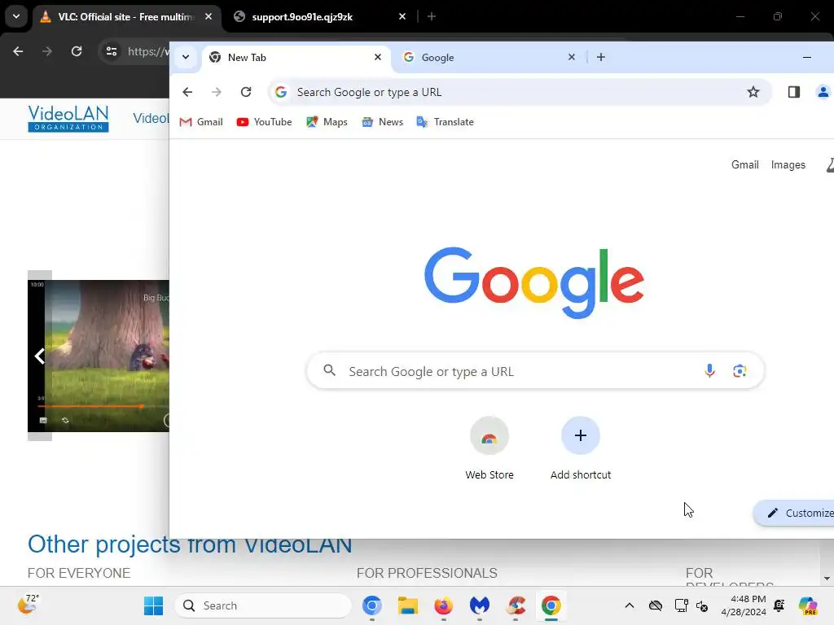The image size is (834, 625).
Task: Reload the New Tab page in the front window
Action: [x=246, y=92]
